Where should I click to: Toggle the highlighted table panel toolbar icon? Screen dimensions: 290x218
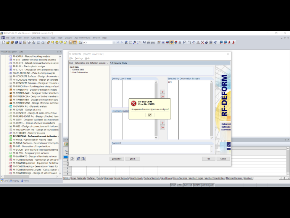[75, 42]
